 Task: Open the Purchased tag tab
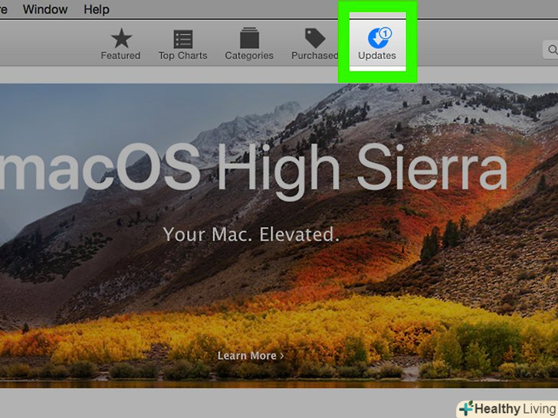point(314,44)
